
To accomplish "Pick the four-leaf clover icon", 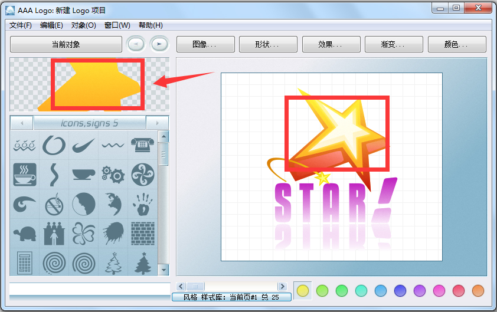I will tap(83, 234).
